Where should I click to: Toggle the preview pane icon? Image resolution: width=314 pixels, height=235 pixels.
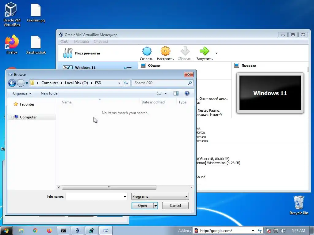(176, 93)
